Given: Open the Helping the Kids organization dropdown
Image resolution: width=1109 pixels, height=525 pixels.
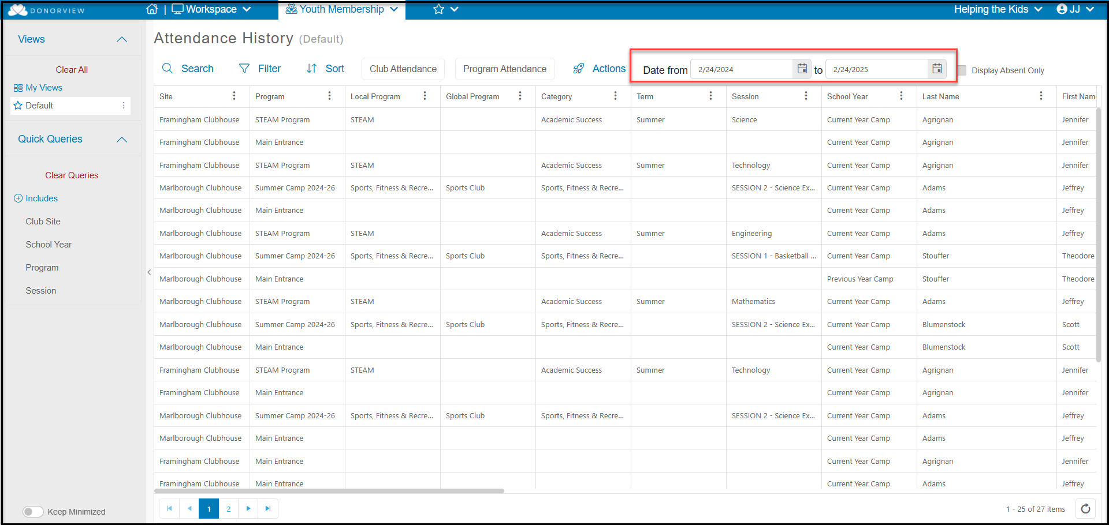Looking at the screenshot, I should pos(998,9).
